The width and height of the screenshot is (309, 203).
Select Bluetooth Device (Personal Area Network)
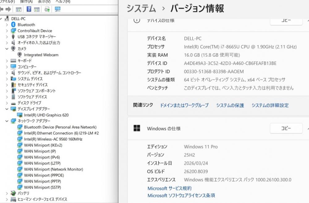click(x=60, y=127)
